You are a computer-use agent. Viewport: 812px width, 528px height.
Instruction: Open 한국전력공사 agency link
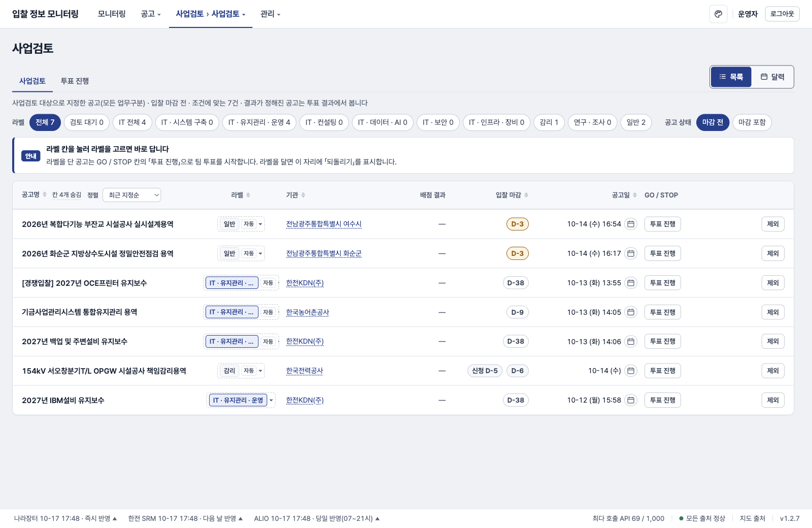(x=304, y=371)
